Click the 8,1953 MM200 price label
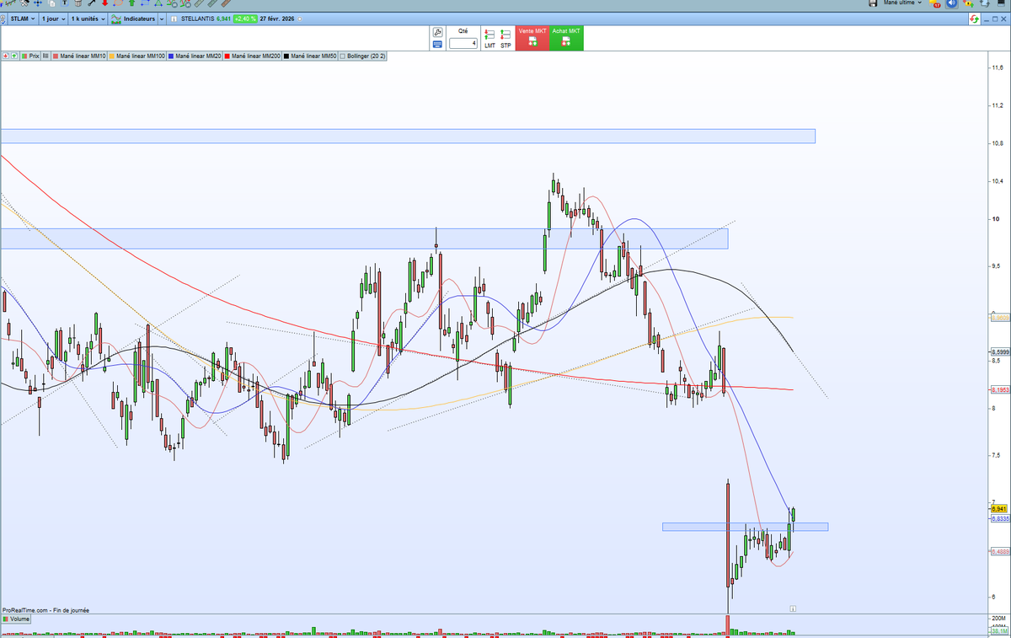 pyautogui.click(x=999, y=390)
